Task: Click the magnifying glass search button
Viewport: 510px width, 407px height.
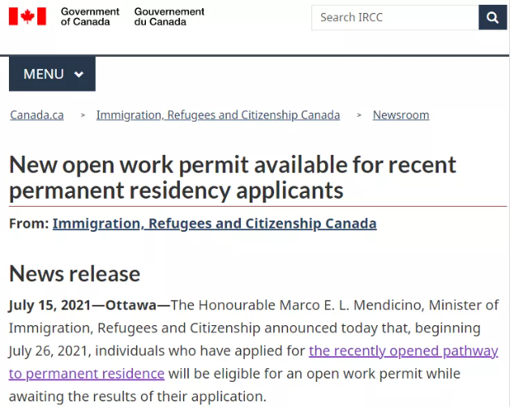Action: (x=492, y=17)
